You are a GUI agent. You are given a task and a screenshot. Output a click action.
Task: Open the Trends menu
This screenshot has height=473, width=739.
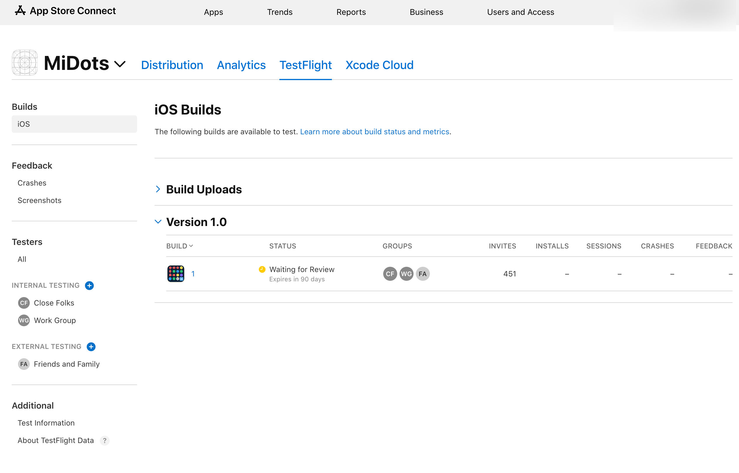coord(280,12)
